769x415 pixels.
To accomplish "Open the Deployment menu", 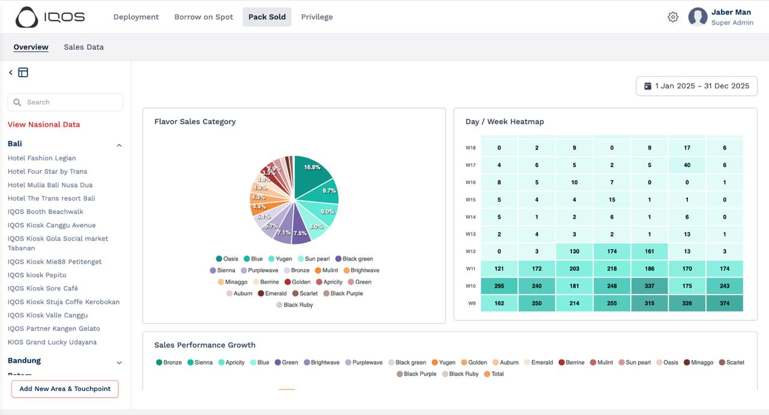I will [x=136, y=17].
